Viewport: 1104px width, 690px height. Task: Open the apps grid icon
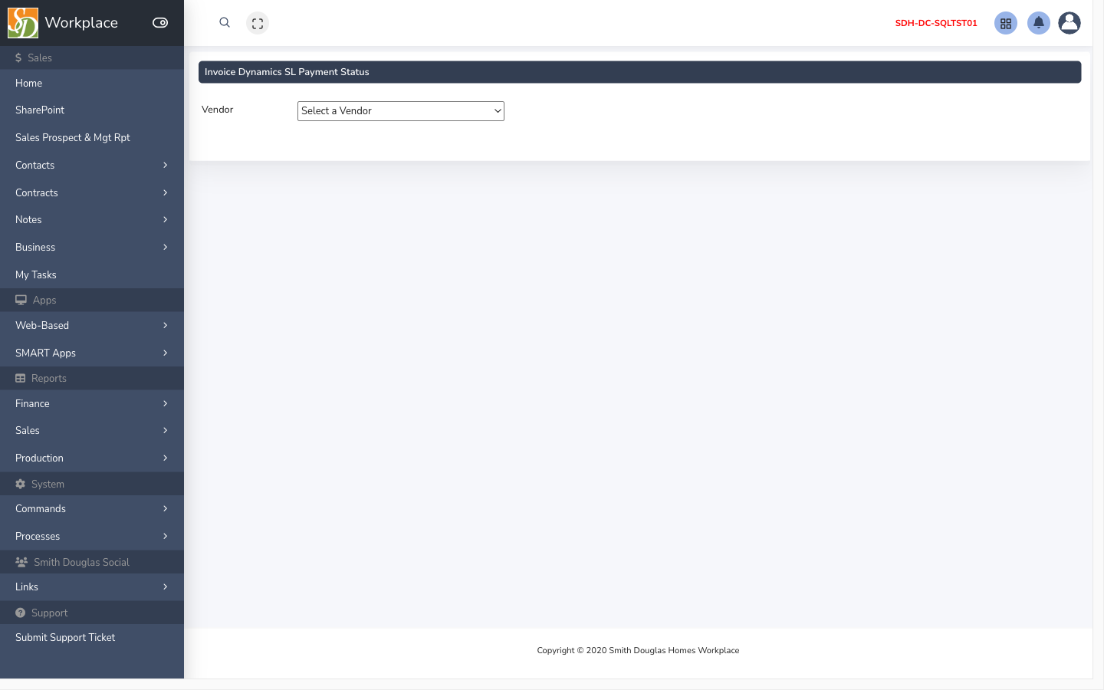point(1006,23)
